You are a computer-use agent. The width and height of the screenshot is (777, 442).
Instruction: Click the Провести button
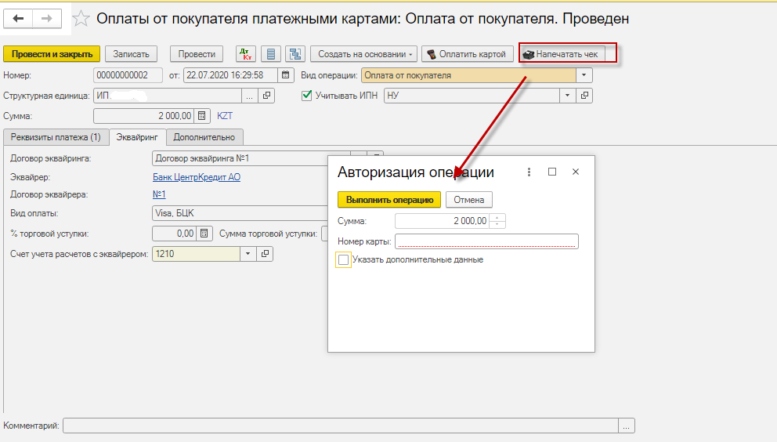[x=197, y=54]
